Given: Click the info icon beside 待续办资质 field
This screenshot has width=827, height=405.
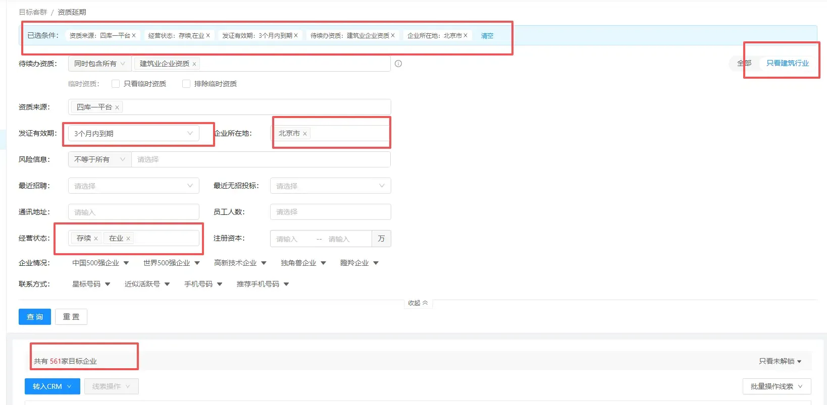Looking at the screenshot, I should coord(398,64).
